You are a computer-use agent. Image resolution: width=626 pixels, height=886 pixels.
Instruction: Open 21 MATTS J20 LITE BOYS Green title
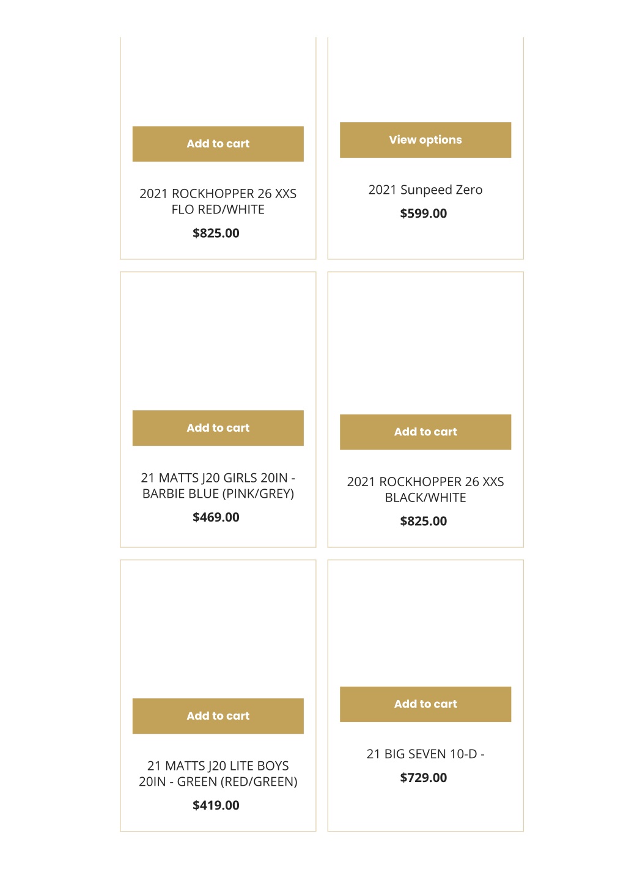pos(218,773)
